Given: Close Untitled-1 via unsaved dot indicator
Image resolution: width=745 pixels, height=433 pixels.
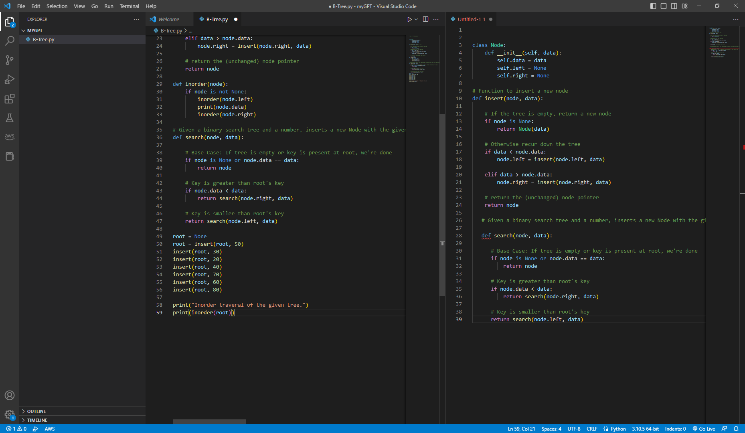Looking at the screenshot, I should click(x=491, y=19).
